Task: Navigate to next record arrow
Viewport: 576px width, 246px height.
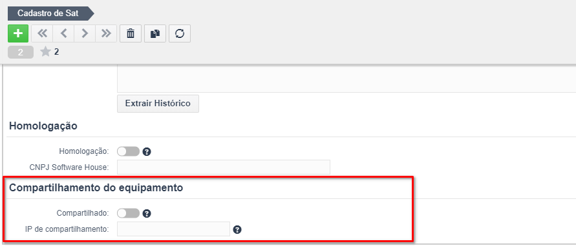Action: (85, 33)
